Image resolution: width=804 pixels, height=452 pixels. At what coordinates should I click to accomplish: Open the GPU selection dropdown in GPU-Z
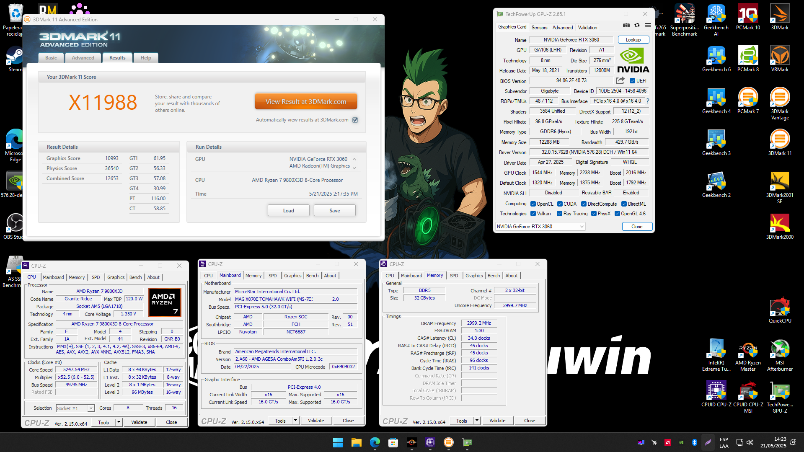point(540,227)
